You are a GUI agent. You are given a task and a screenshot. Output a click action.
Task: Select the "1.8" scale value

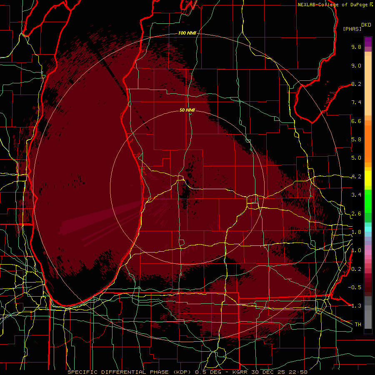click(356, 232)
